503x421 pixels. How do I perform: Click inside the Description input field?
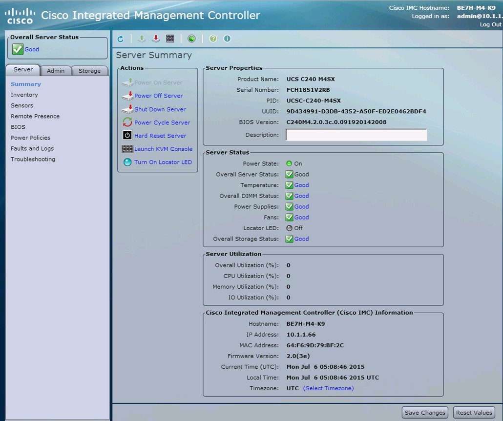pos(356,134)
